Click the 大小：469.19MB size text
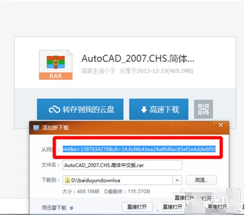The height and width of the screenshot is (215, 246). (81, 191)
